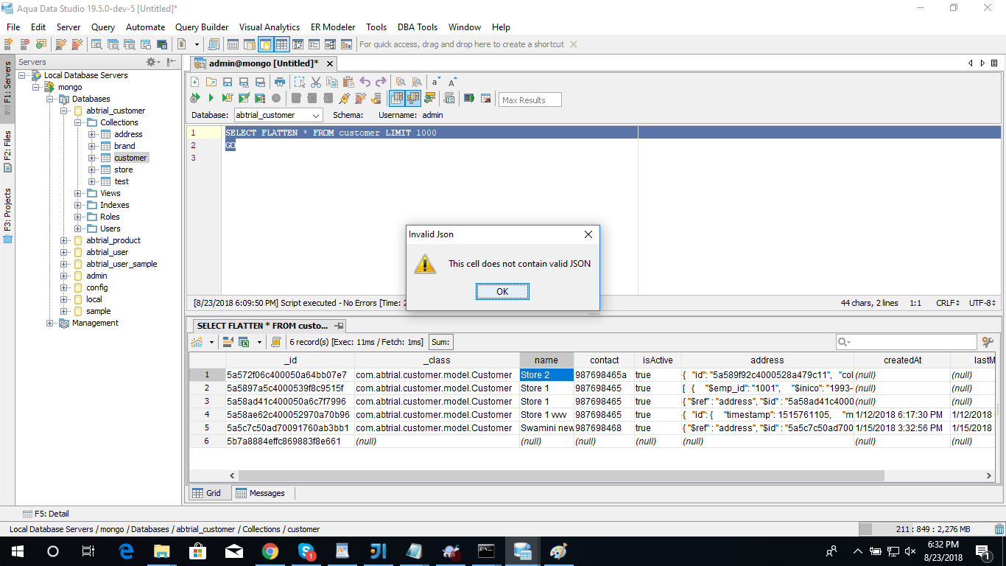Open the new document dropdown arrow in main toolbar

click(x=197, y=44)
